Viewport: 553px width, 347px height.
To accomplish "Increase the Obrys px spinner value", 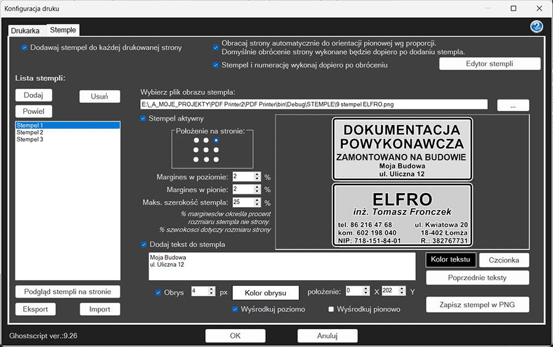I will coord(212,289).
